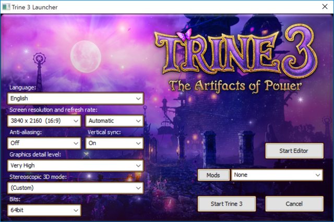334x222 pixels.
Task: Click the Bits: label
Action: [15, 199]
